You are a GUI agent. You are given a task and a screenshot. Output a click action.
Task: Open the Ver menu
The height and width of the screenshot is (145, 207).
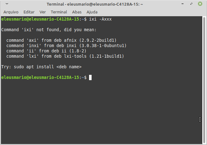tap(43, 12)
